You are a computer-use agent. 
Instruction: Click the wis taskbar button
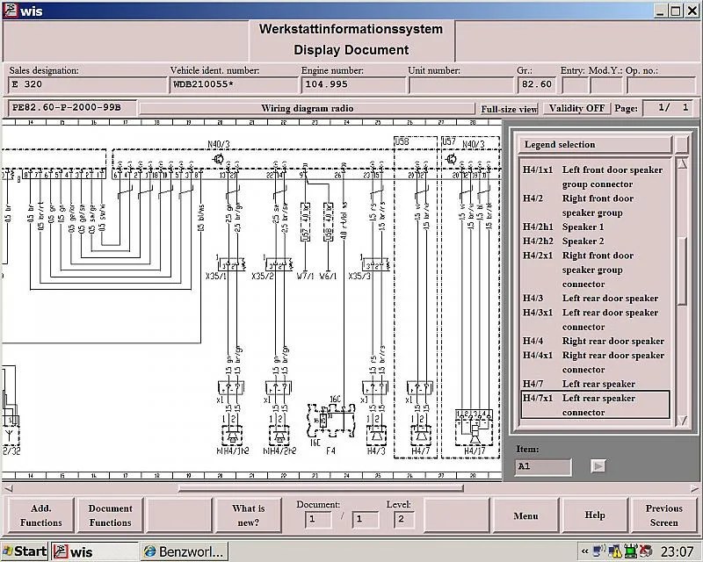(x=95, y=551)
